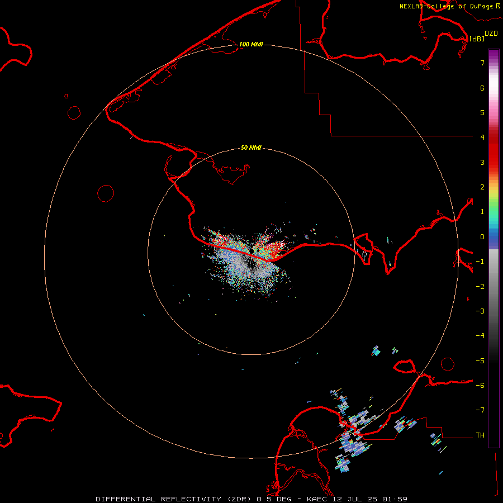Click the 100 NMI range ring label
The width and height of the screenshot is (503, 503).
pyautogui.click(x=251, y=44)
